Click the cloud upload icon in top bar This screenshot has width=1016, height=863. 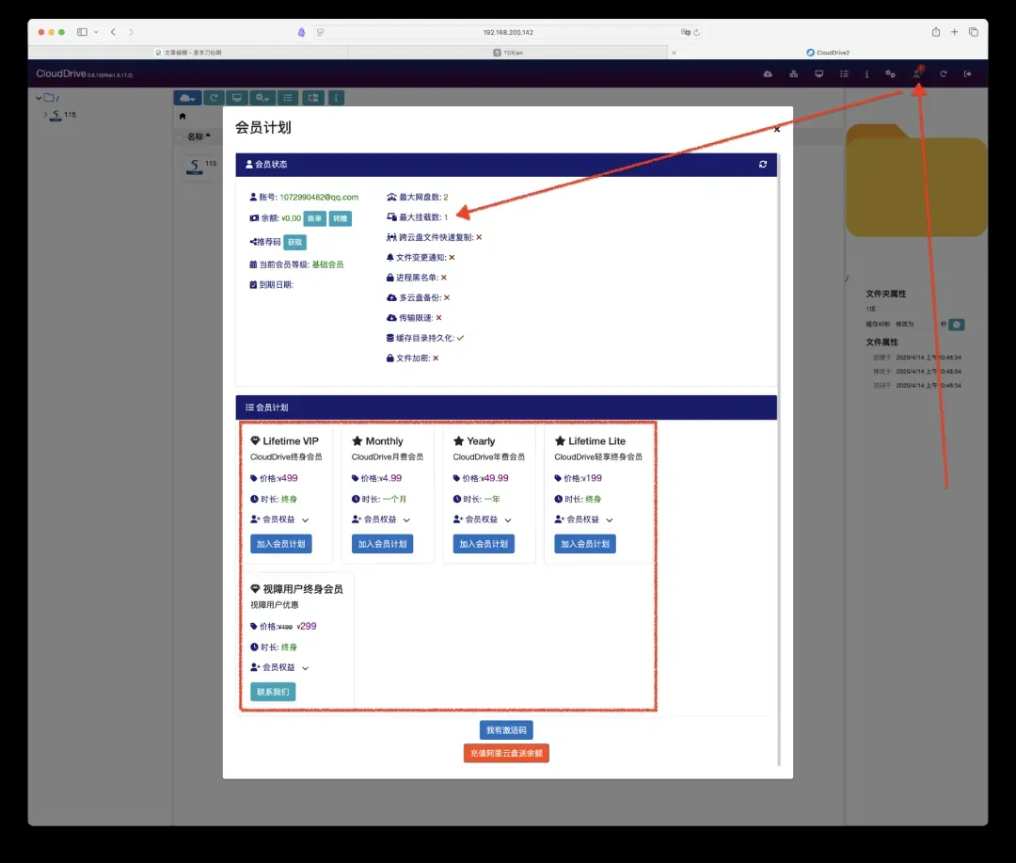[768, 74]
